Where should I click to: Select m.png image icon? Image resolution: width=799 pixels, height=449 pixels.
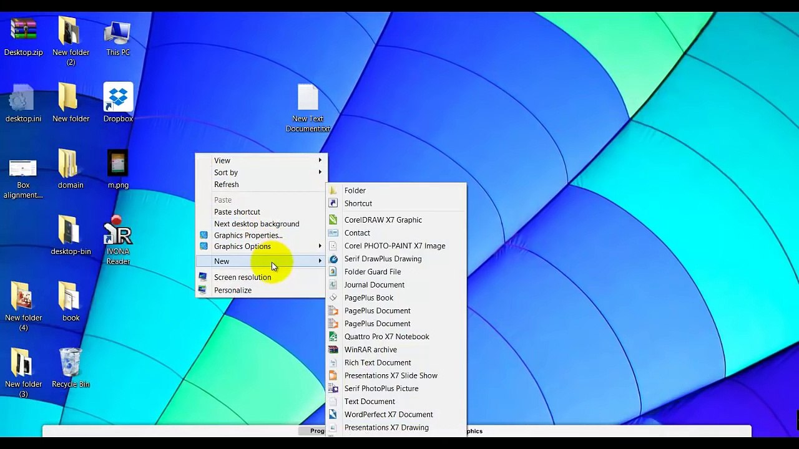point(118,164)
